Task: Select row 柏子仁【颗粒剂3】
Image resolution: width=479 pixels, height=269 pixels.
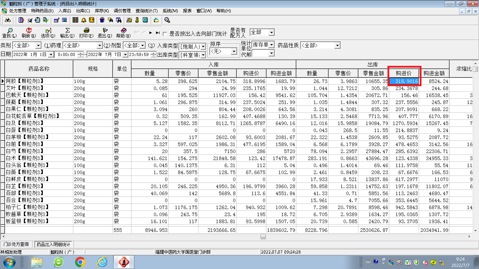Action: (238, 207)
